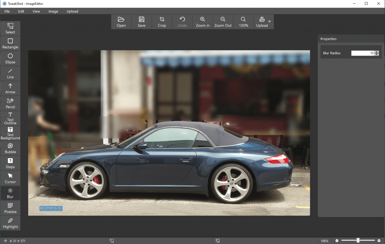Select the Pencil tool
This screenshot has height=244, width=385.
coord(10,103)
